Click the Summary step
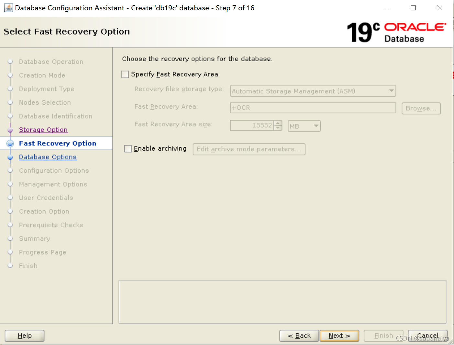This screenshot has height=345, width=454. pyautogui.click(x=35, y=238)
